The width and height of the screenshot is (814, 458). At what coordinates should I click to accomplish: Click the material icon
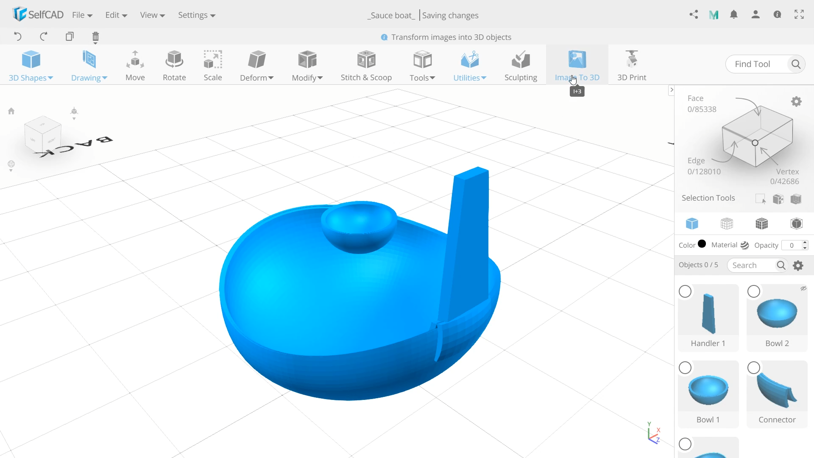pyautogui.click(x=745, y=245)
